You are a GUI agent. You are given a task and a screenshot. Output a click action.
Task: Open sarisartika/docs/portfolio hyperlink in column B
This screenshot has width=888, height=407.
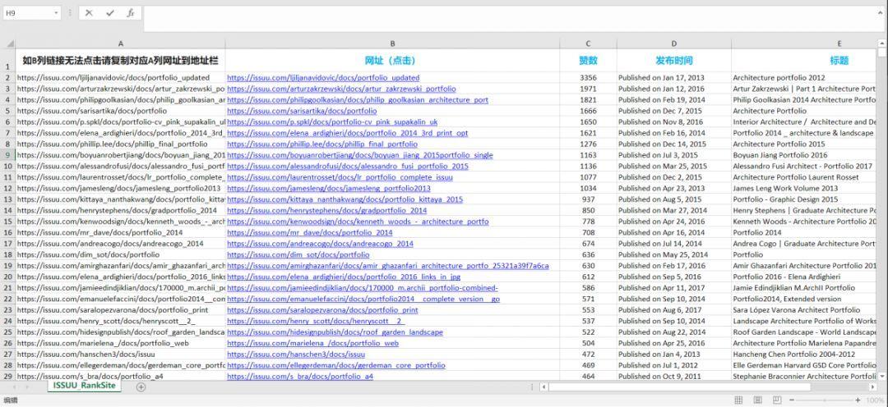click(x=302, y=111)
